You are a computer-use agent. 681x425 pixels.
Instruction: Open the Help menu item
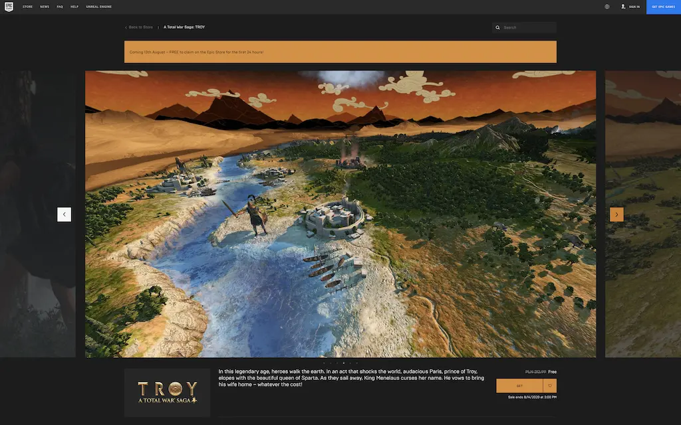(74, 7)
